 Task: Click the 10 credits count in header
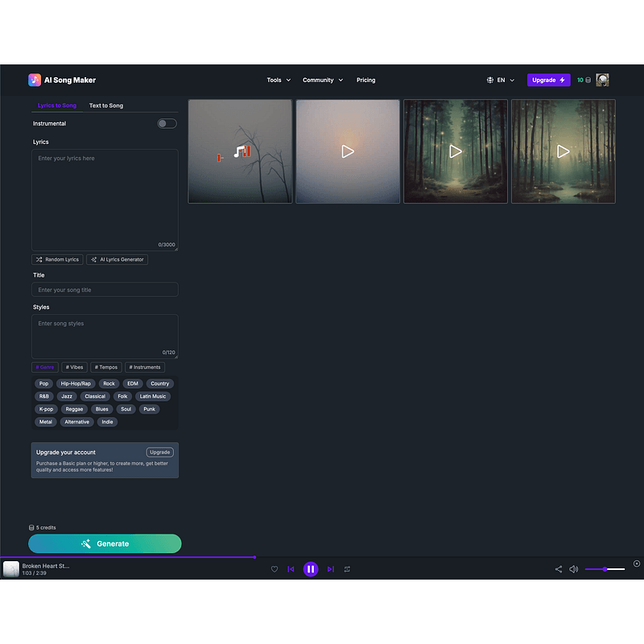(x=580, y=80)
